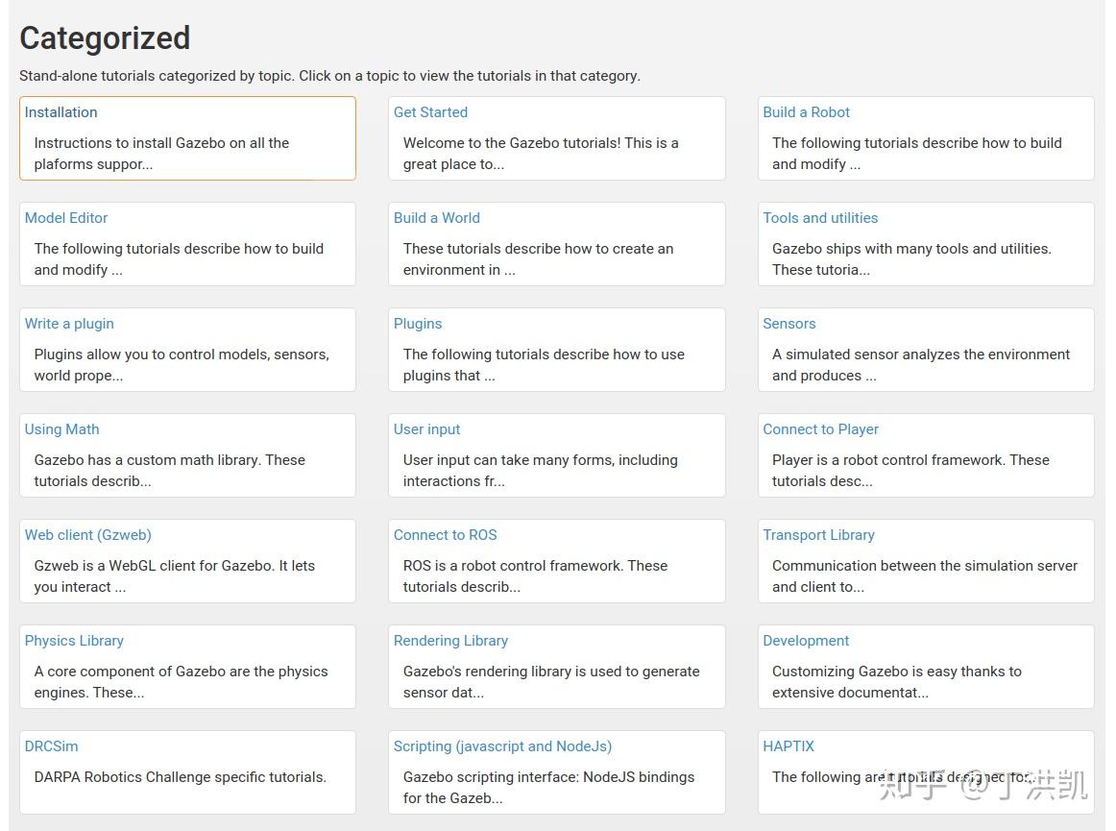Screen dimensions: 1116x831
Task: Click the Web client (Gzweb) link
Action: coord(87,535)
